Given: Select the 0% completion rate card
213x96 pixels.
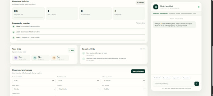Looking at the screenshot, I should pyautogui.click(x=28, y=13).
